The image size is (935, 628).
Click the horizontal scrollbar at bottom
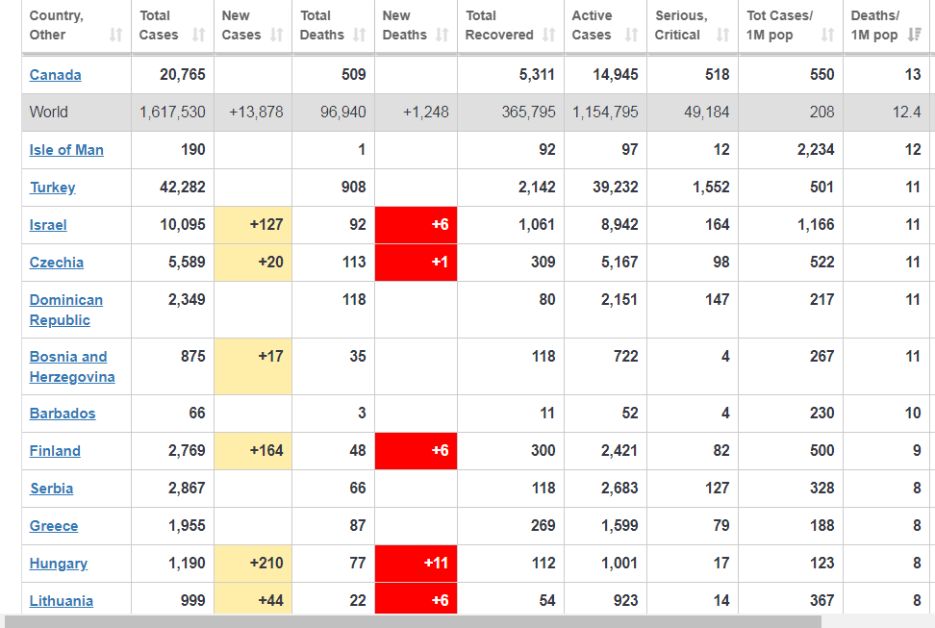pos(412,622)
